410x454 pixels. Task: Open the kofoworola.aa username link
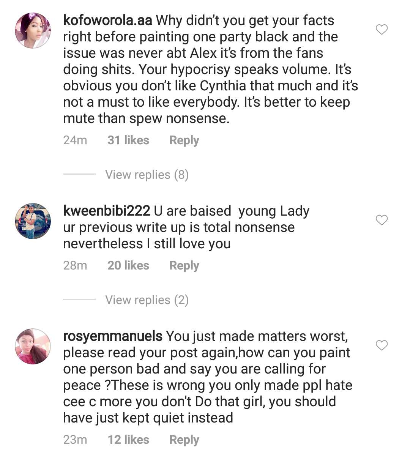(108, 20)
